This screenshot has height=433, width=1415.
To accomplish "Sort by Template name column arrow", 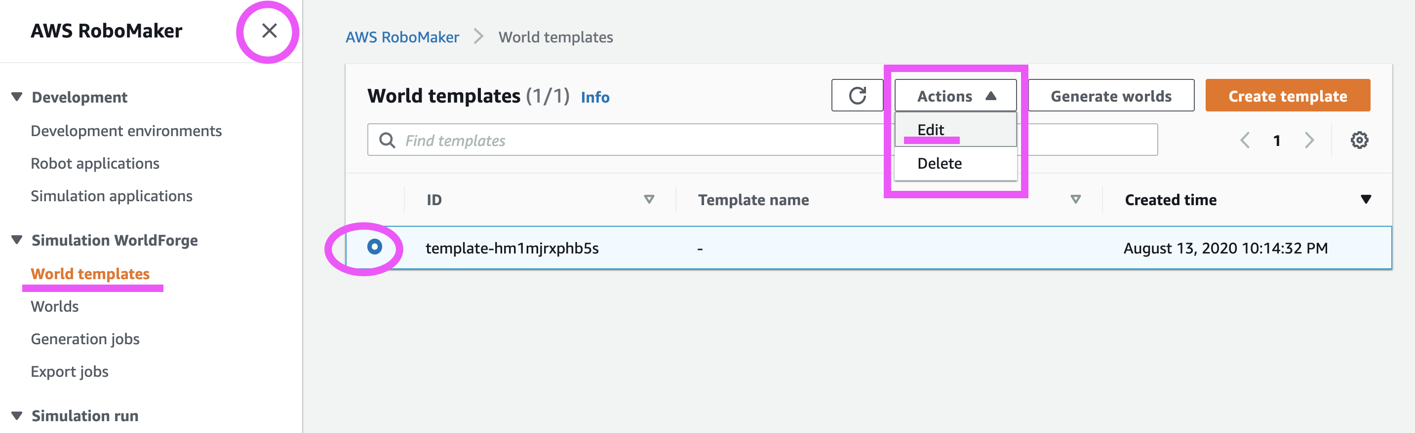I will coord(1075,199).
